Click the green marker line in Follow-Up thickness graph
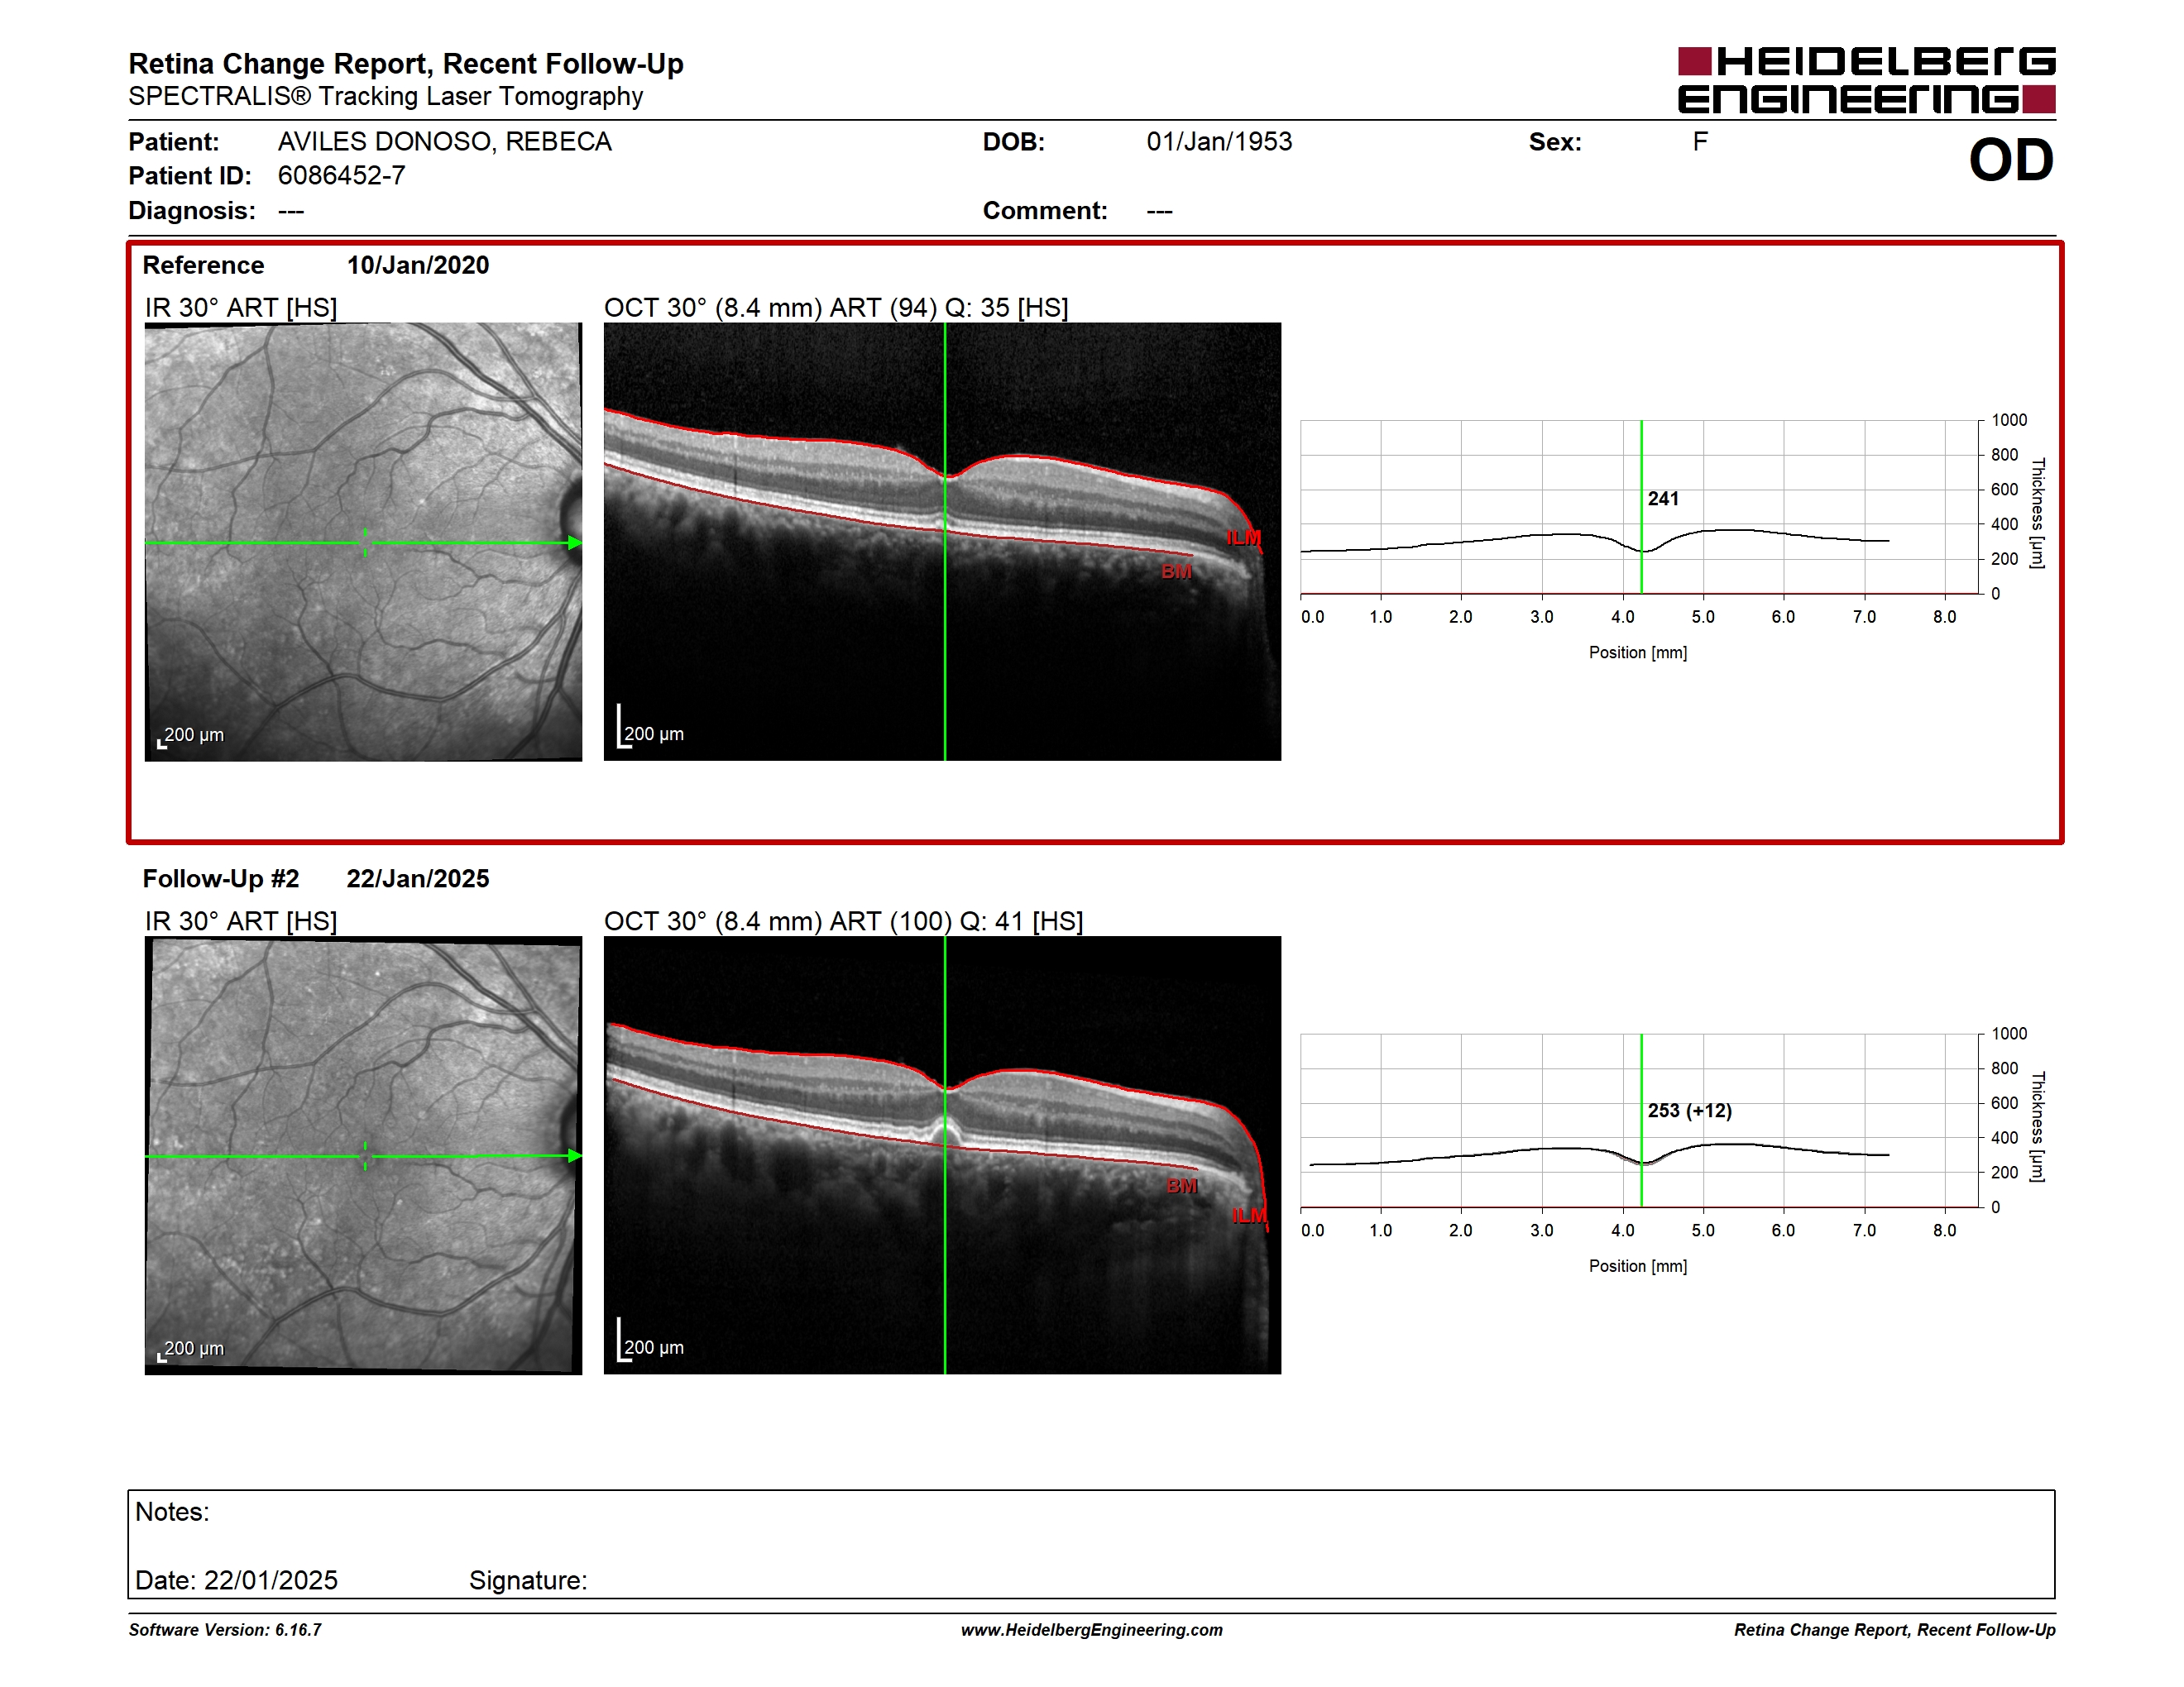 pos(1641,1121)
